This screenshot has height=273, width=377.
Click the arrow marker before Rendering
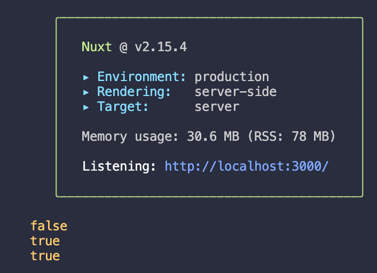[86, 92]
